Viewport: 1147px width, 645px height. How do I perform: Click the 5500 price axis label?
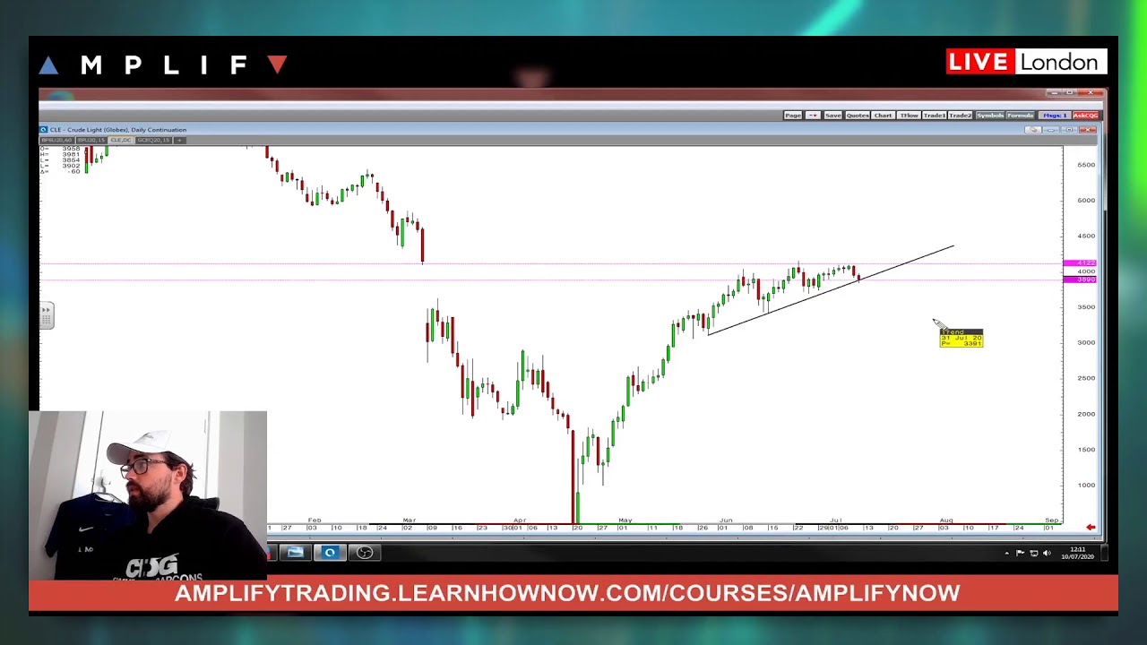click(x=1086, y=165)
